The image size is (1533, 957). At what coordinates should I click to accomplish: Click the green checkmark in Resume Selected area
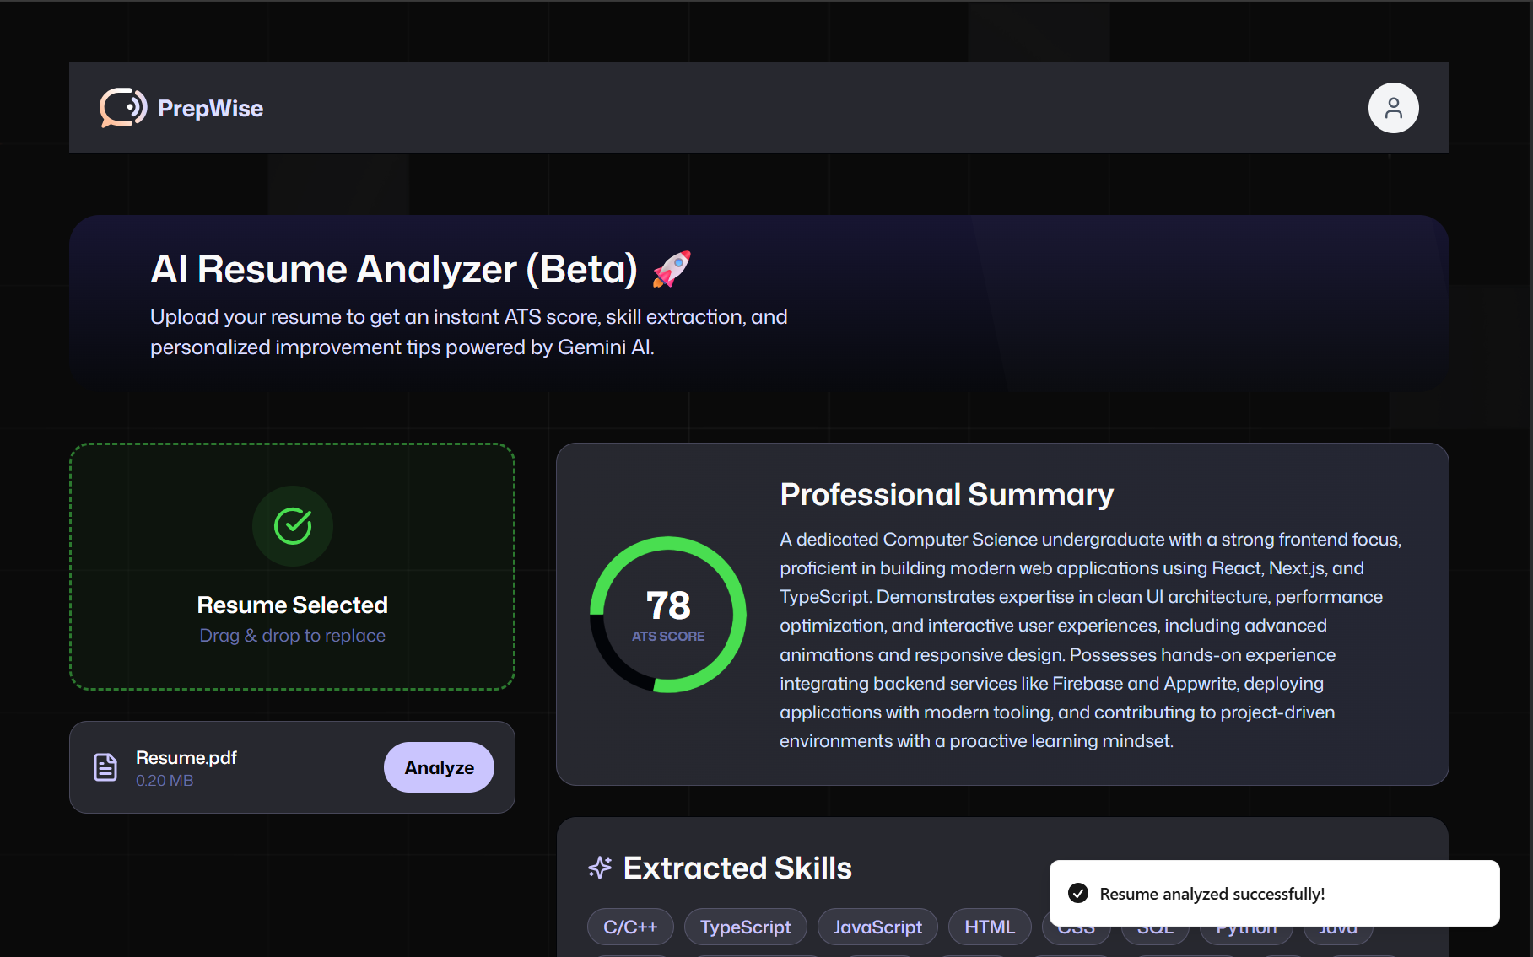[x=292, y=525]
